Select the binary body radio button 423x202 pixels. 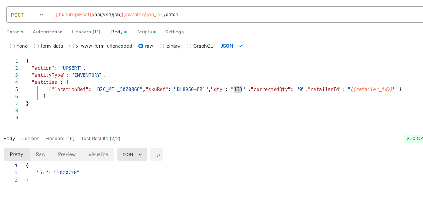[162, 46]
